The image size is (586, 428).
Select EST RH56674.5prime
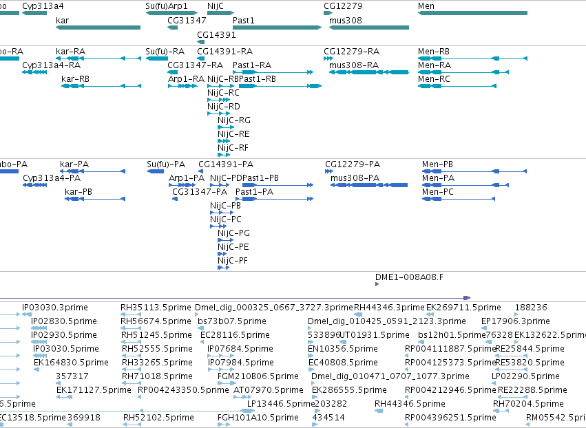(x=131, y=328)
